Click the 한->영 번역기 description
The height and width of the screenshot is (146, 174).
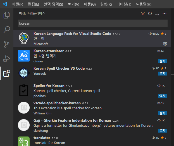tap(45, 56)
